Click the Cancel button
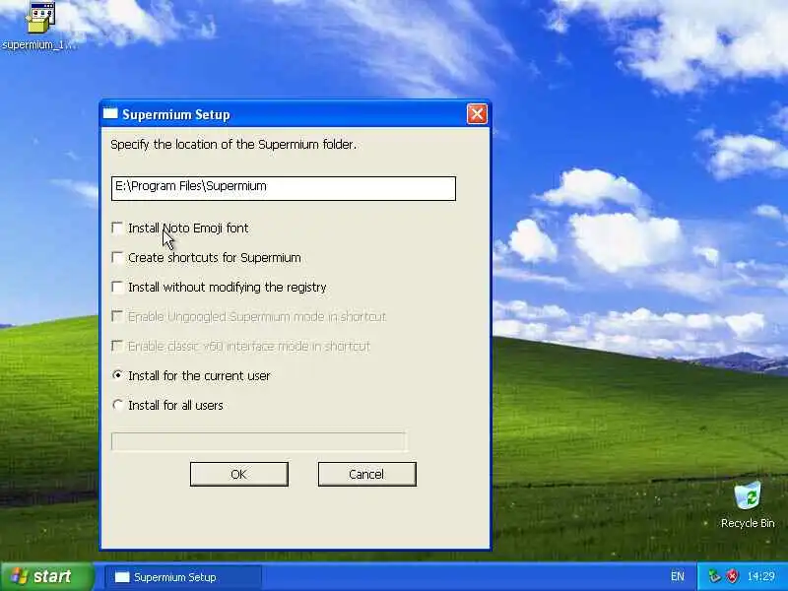 point(366,474)
